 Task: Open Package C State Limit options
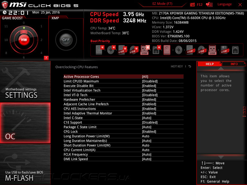click(x=123, y=127)
